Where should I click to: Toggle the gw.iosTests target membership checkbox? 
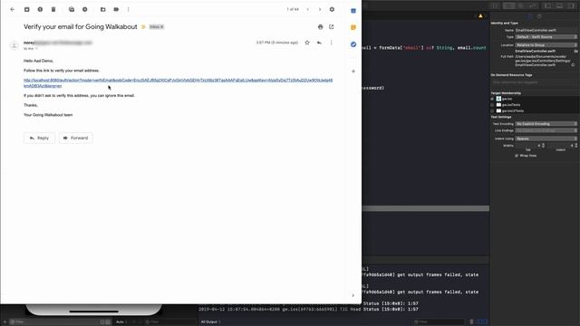(x=492, y=105)
